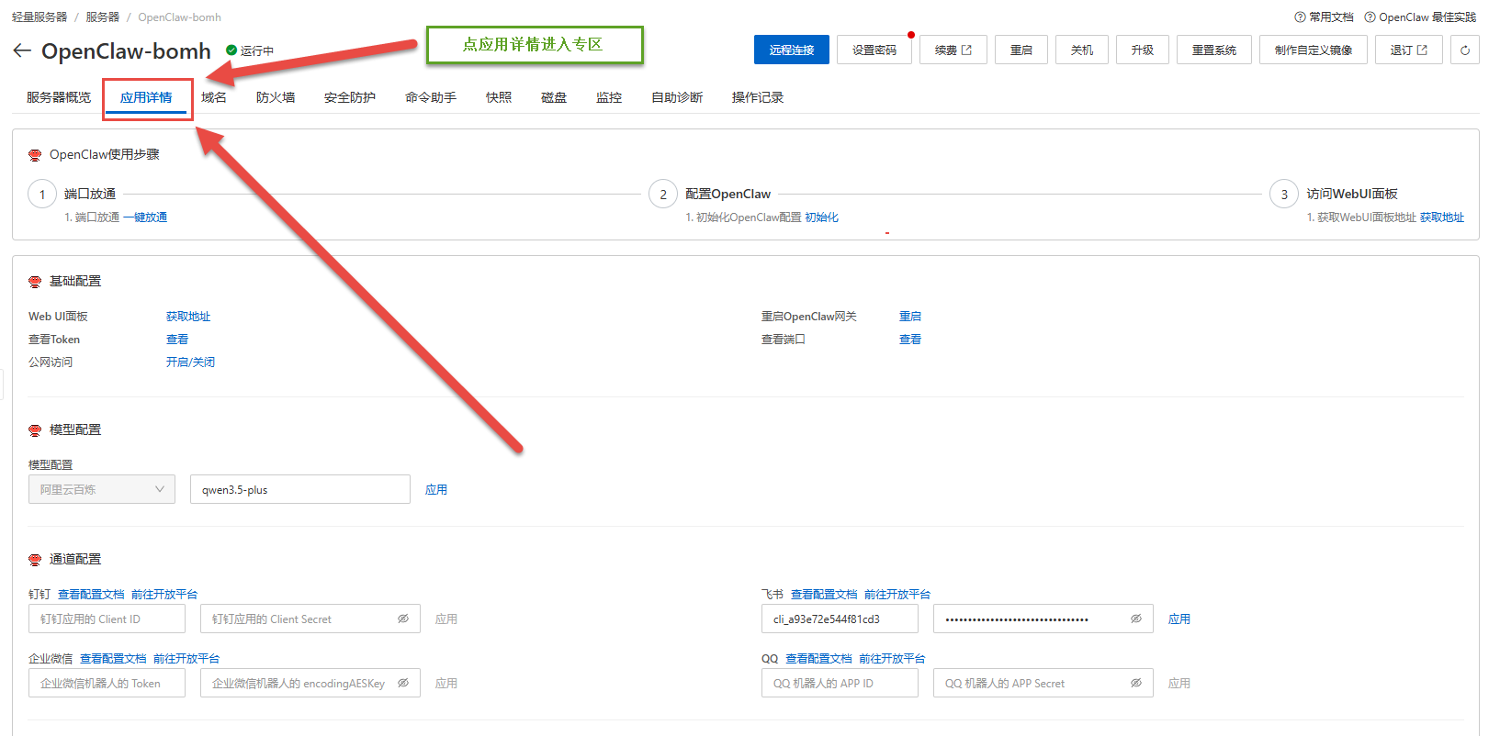Click the qwen3.5-plus model input field
The height and width of the screenshot is (736, 1500).
click(x=299, y=490)
